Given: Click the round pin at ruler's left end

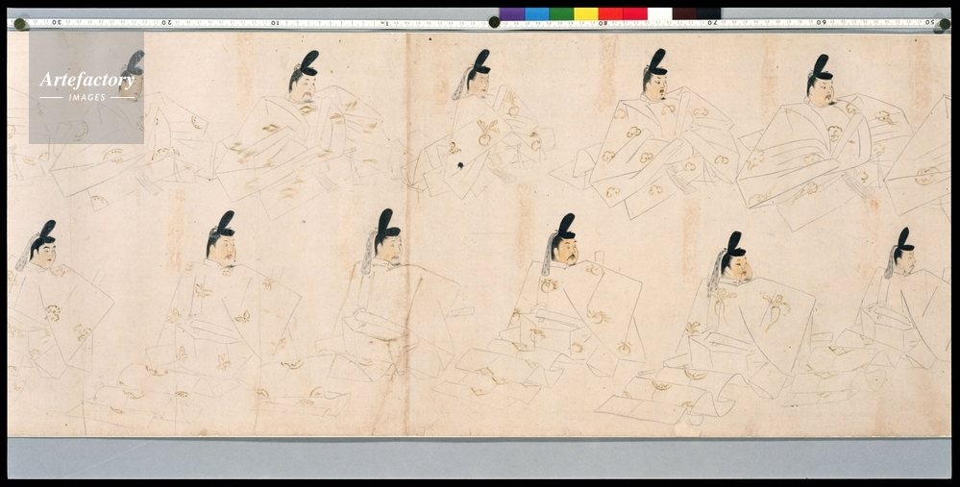Looking at the screenshot, I should tap(20, 24).
